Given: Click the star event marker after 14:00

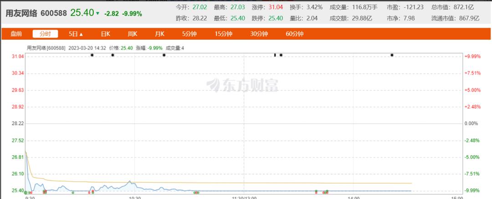Looking at the screenshot, I should point(392,55).
